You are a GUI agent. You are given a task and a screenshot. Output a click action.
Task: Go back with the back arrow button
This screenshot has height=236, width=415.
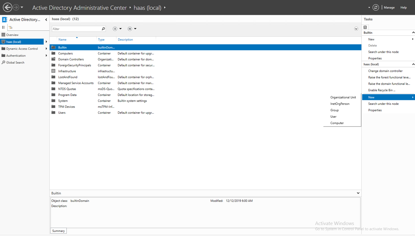click(x=8, y=7)
